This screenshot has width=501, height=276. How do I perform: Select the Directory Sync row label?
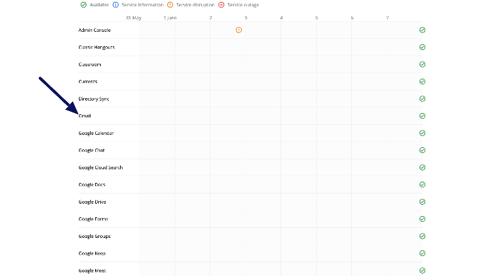[94, 99]
